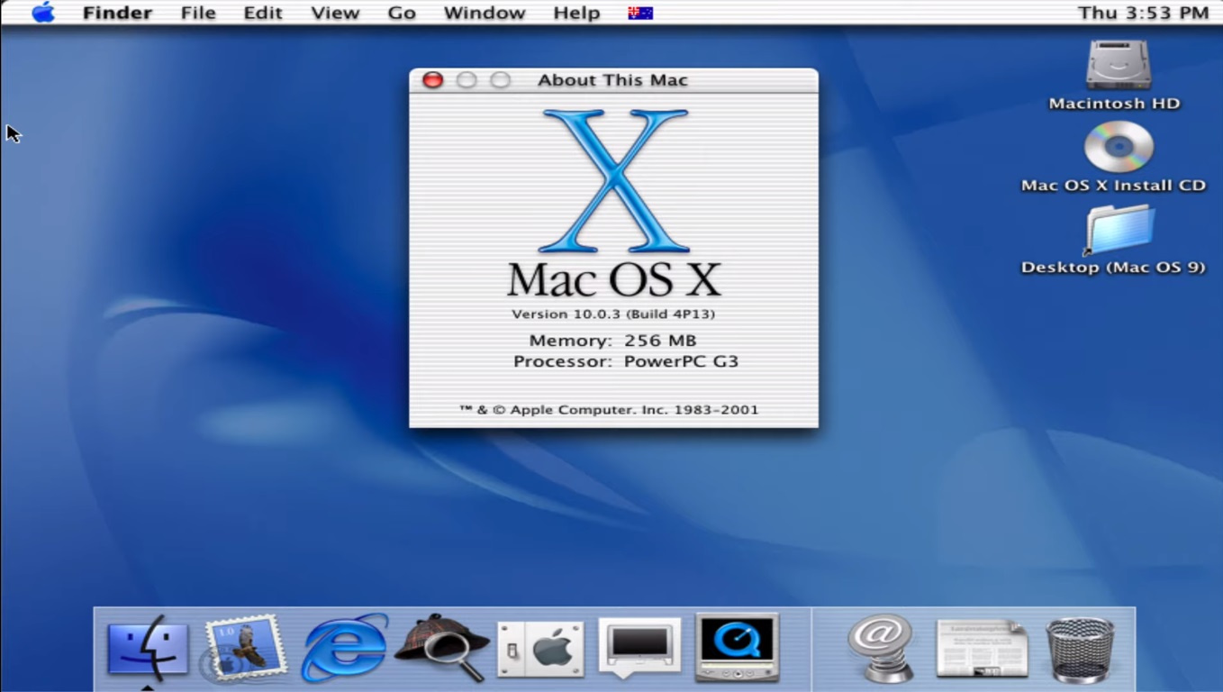Screen dimensions: 1223x692
Task: Click the Processor: PowerPC G3 line
Action: tap(626, 361)
